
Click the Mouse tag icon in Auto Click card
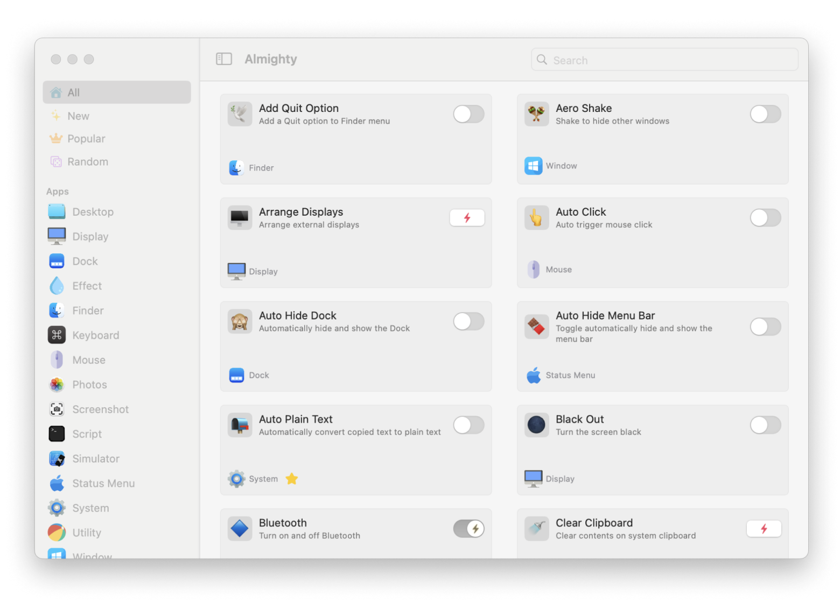point(533,270)
